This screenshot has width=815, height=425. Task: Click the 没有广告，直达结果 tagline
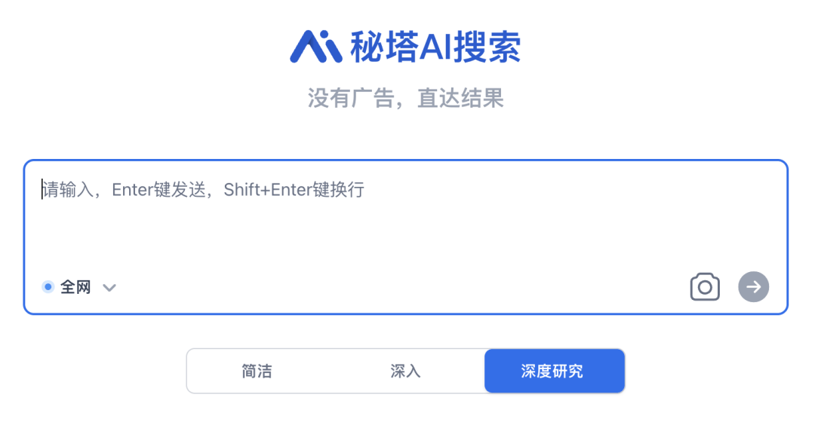405,98
